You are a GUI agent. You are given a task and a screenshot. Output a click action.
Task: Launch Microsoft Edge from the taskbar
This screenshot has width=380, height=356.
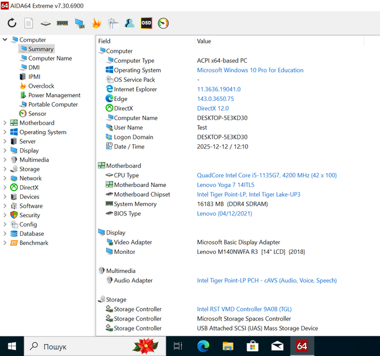tap(203, 346)
